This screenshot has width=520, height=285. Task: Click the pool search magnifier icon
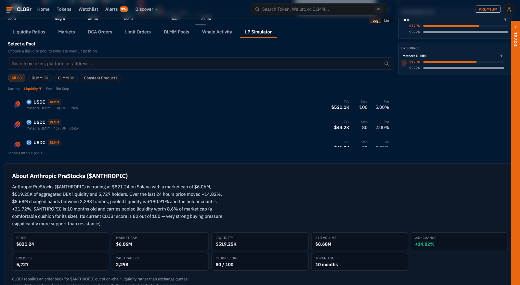[x=386, y=64]
